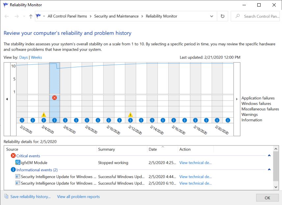Viewport: 282px width, 205px height.
Task: Open View all problem reports
Action: (78, 196)
